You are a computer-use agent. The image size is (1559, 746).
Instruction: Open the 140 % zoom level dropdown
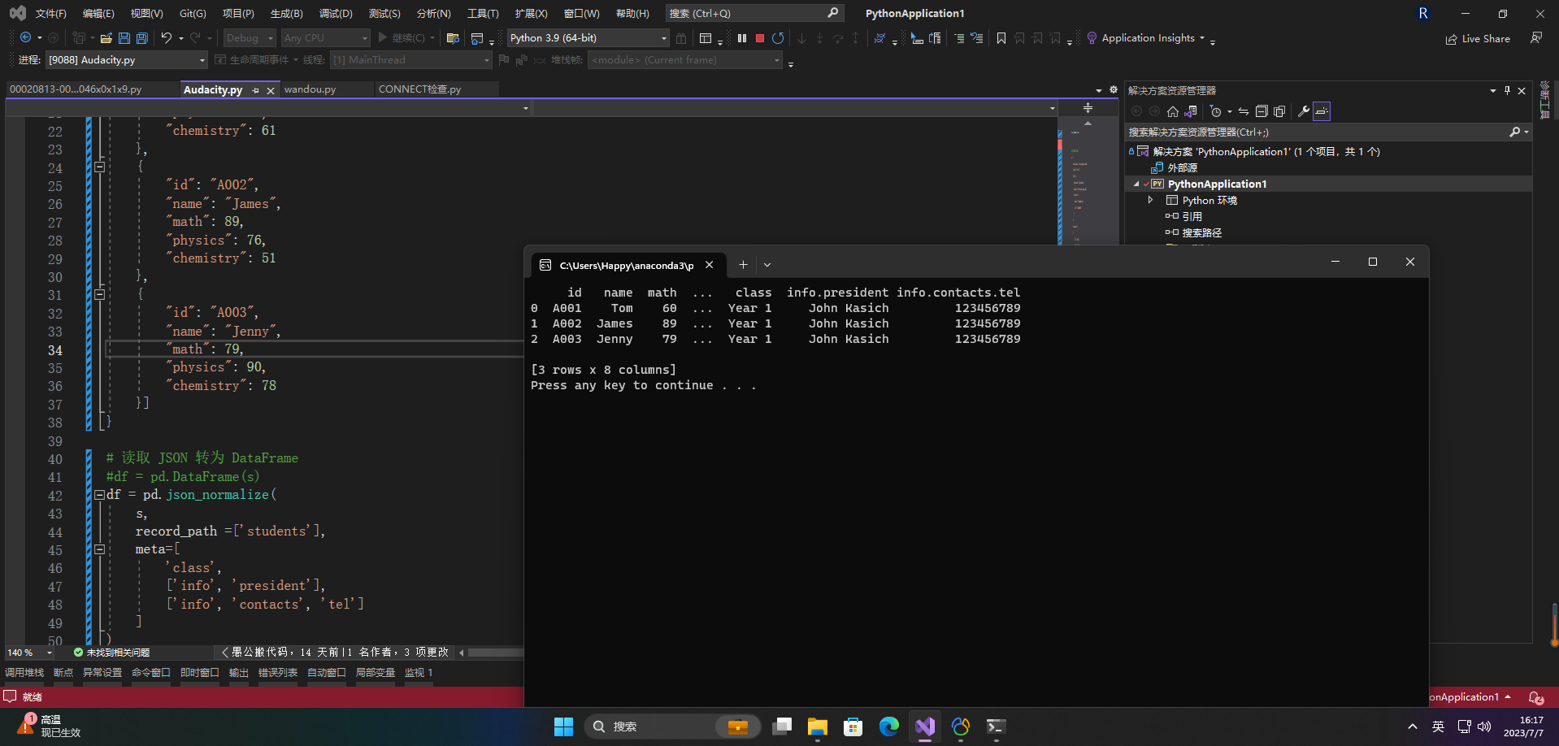pyautogui.click(x=50, y=653)
